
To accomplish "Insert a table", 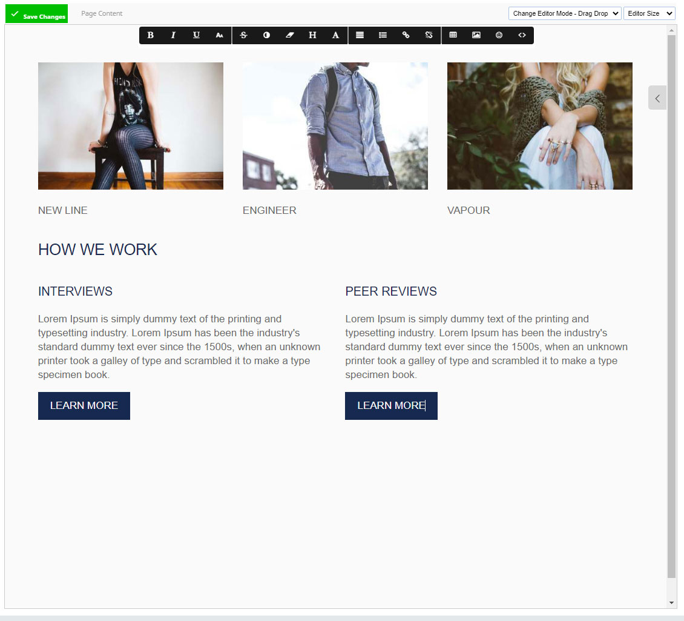I will click(453, 35).
